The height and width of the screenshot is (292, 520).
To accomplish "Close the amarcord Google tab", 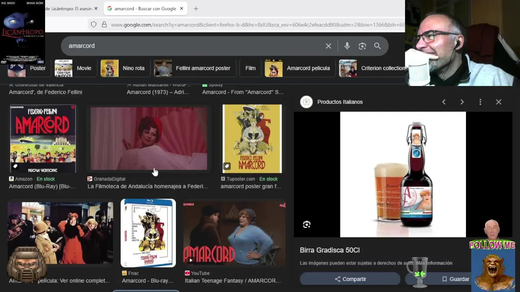I will click(182, 9).
